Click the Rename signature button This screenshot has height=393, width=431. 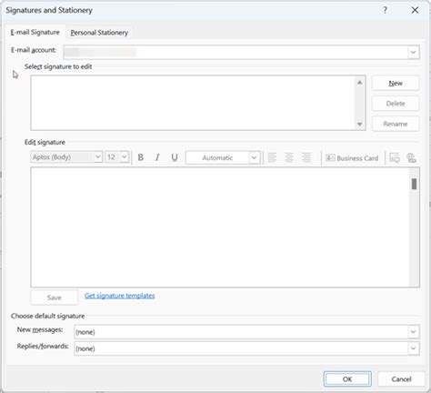[x=396, y=124]
